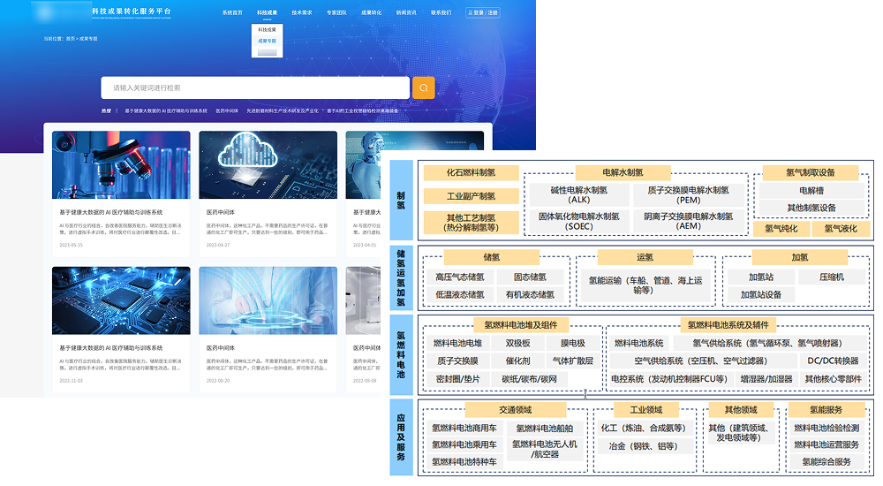Click hot search link 医药中间体
The image size is (883, 486).
coord(227,111)
